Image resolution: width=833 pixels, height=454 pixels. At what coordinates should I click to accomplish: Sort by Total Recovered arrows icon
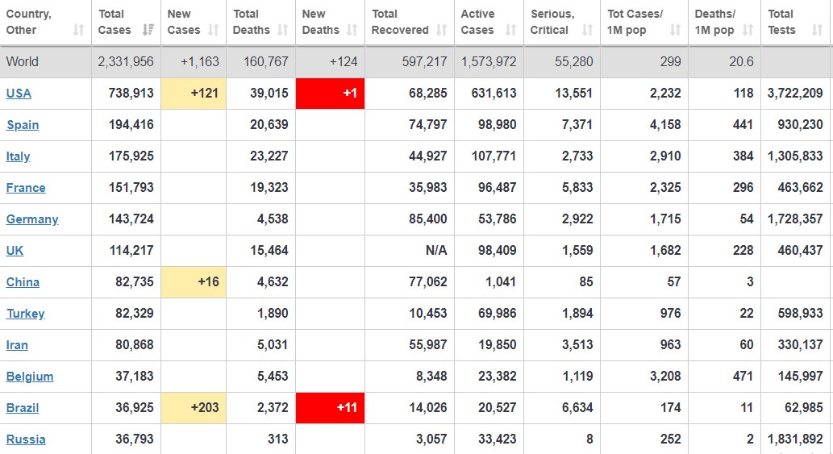pyautogui.click(x=441, y=30)
